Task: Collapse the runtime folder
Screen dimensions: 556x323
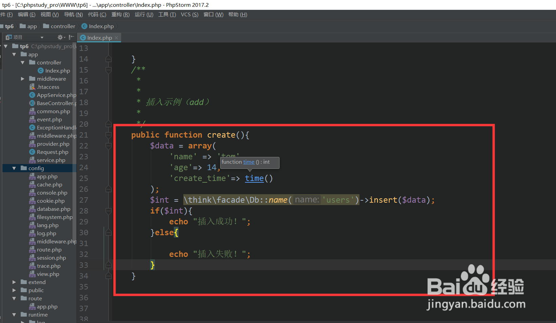Action: pos(14,315)
